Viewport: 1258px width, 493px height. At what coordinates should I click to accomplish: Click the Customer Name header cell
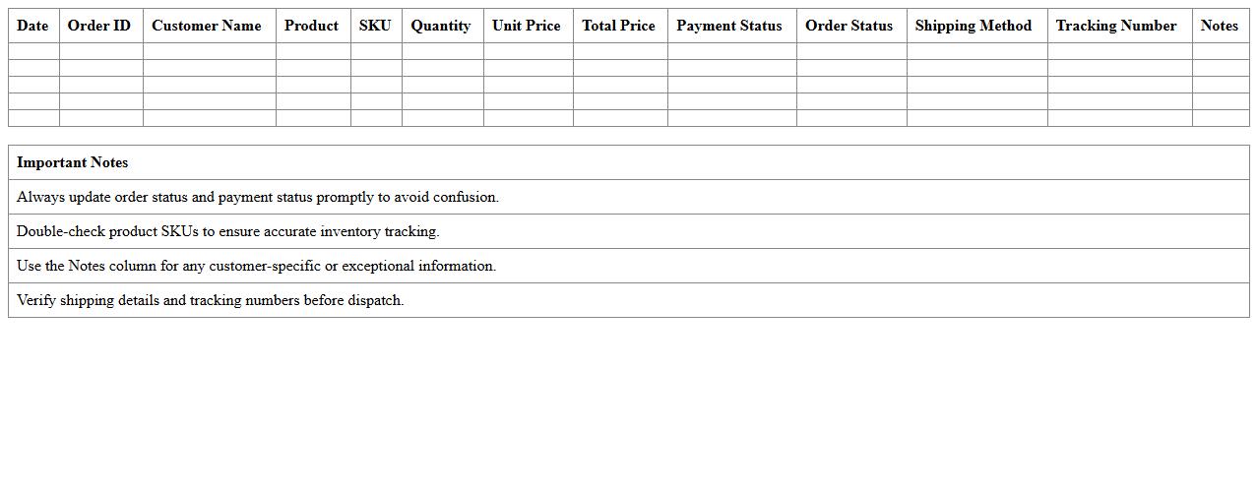pyautogui.click(x=207, y=26)
